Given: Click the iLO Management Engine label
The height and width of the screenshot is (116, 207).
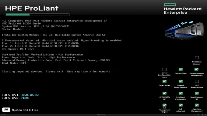Looking at the screenshot, I should [164, 110].
